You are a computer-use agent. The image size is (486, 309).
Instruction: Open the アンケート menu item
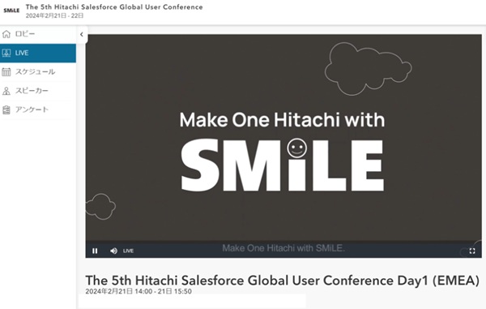pos(38,109)
